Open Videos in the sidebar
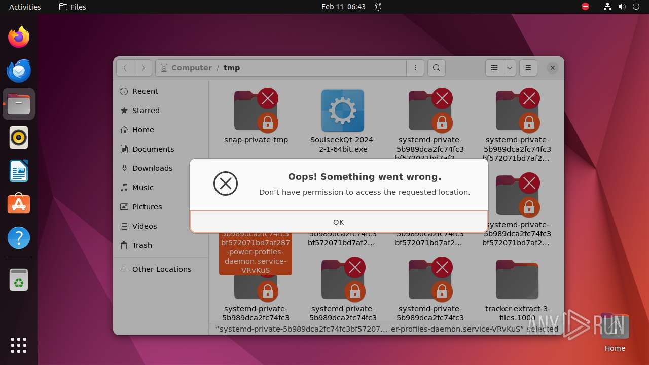This screenshot has width=649, height=365. click(x=162, y=226)
